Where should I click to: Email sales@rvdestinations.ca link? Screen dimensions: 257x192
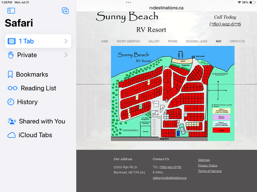pyautogui.click(x=169, y=178)
